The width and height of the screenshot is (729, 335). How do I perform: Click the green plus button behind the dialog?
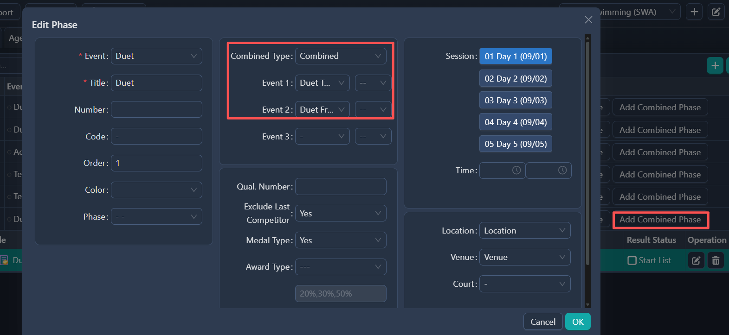(x=715, y=66)
